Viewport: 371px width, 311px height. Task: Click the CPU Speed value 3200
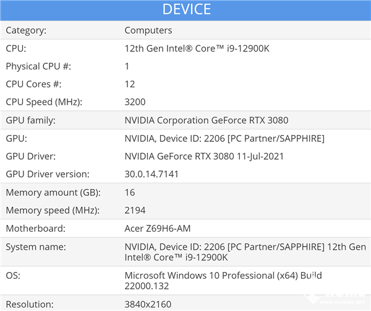click(135, 102)
